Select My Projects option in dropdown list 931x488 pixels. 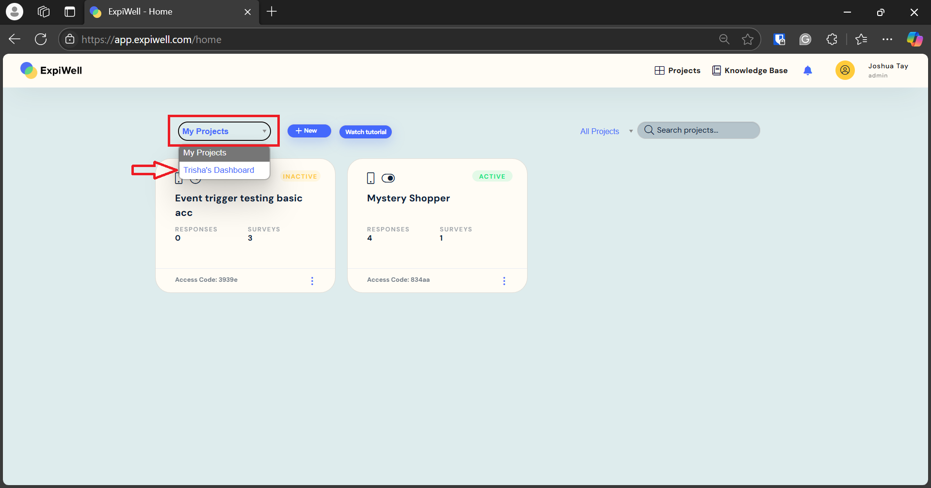(225, 153)
